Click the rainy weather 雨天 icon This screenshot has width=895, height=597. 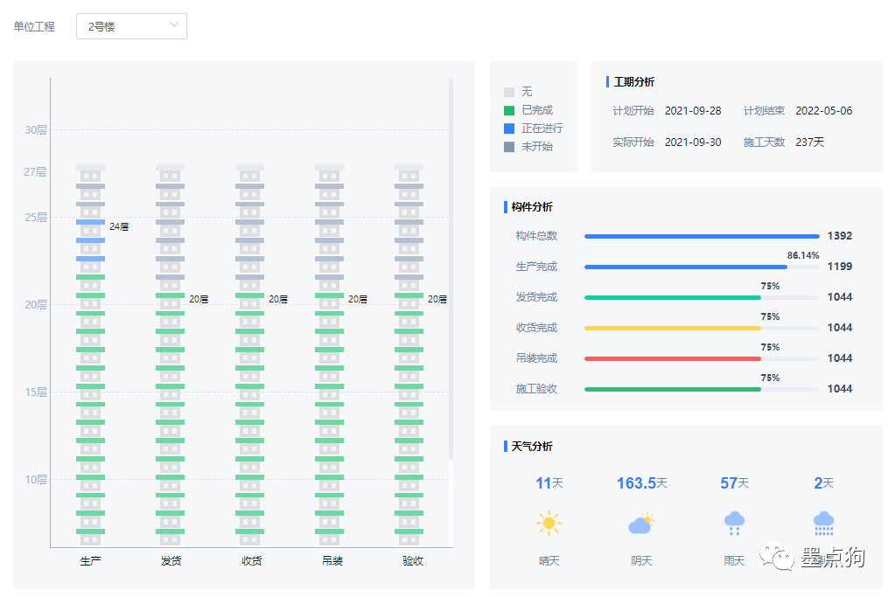click(734, 523)
